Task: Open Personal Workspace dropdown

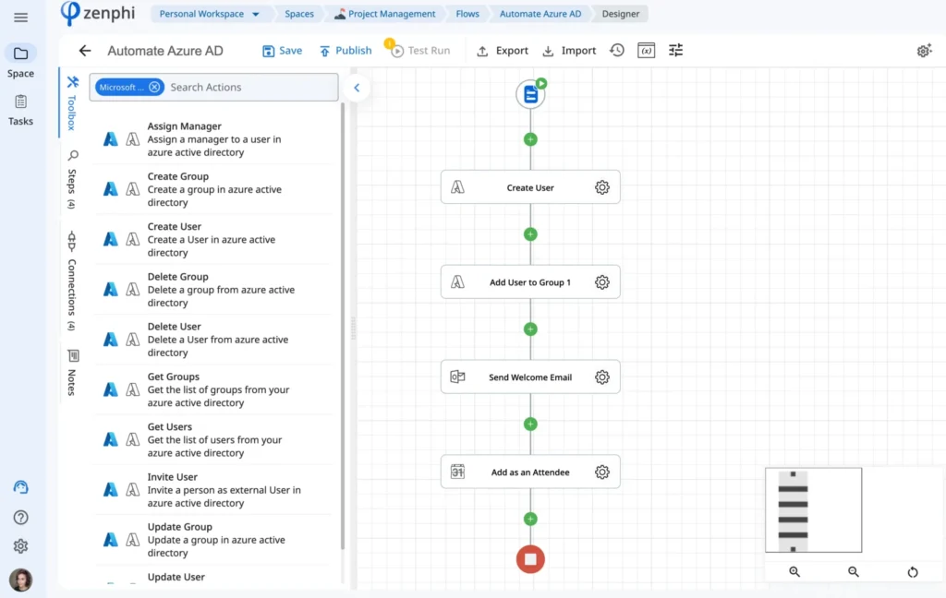Action: point(210,13)
